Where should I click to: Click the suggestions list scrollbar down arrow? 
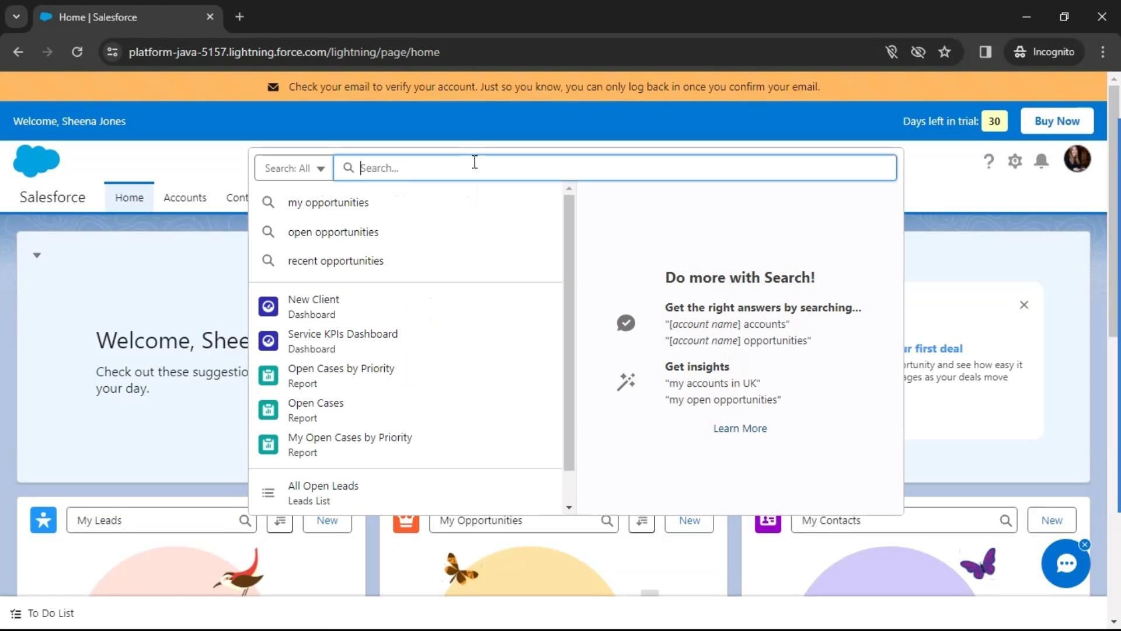click(569, 507)
